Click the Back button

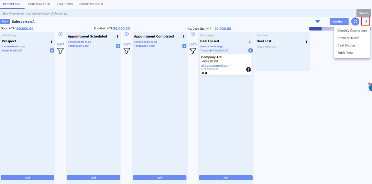(x=5, y=22)
